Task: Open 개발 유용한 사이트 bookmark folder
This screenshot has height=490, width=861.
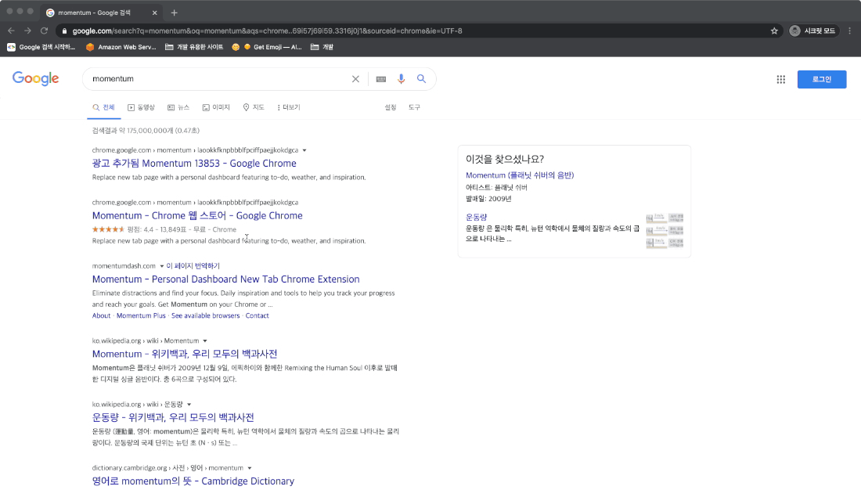Action: [x=194, y=47]
